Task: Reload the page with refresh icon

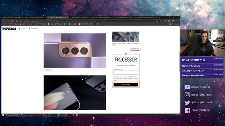Action: point(12,21)
